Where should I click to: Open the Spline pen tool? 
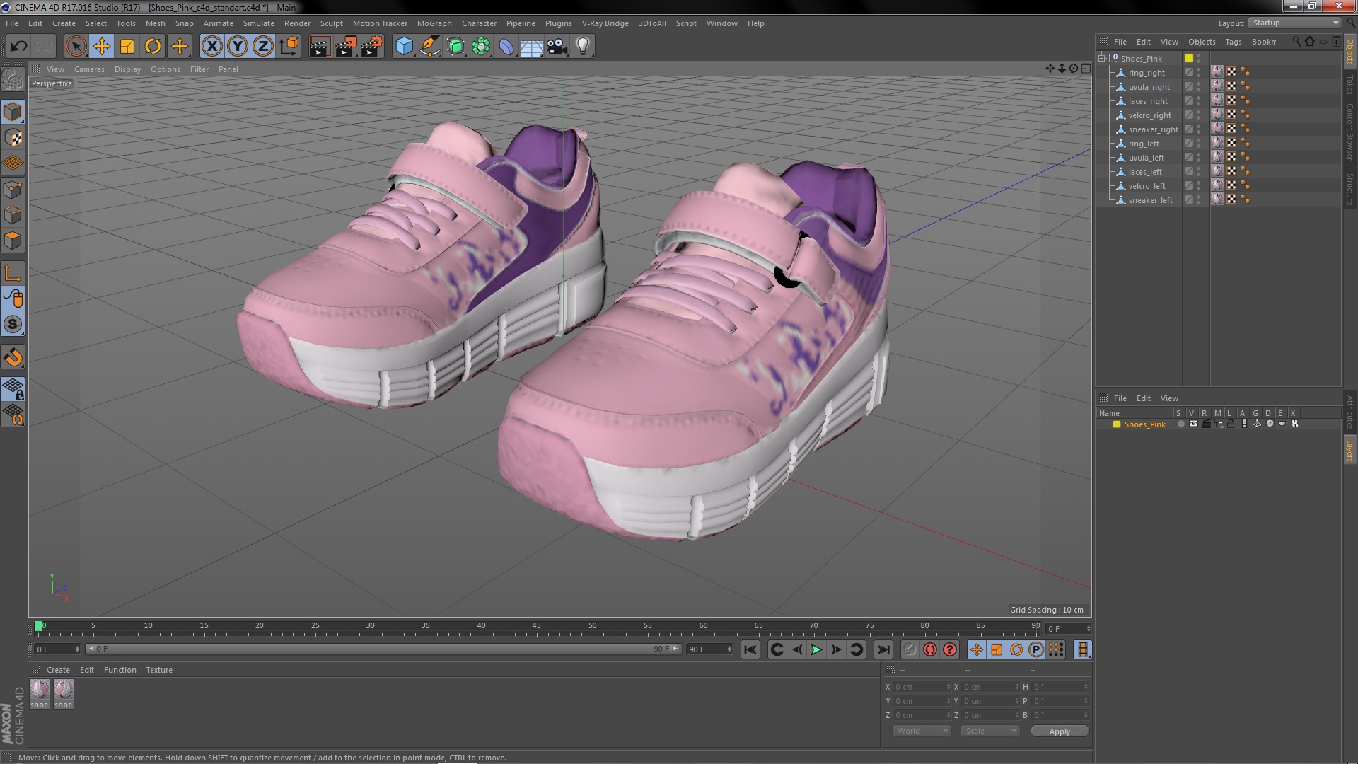tap(429, 47)
